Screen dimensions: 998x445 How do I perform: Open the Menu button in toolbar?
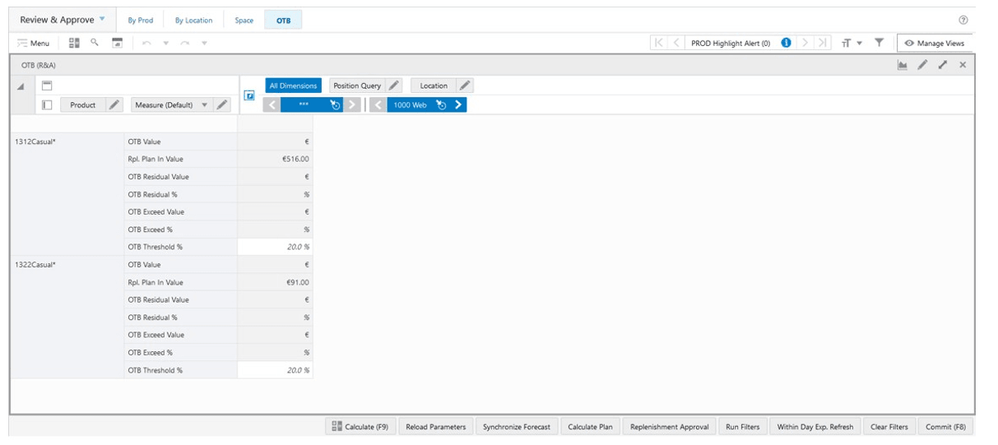tap(34, 43)
